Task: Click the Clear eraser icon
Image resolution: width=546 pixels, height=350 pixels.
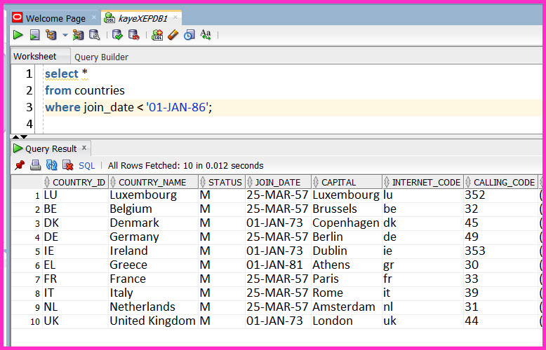Action: pos(173,35)
